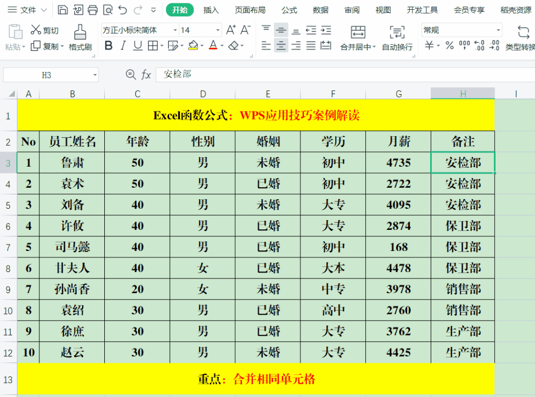The image size is (535, 397).
Task: Select cell containing 孙尚香
Action: pyautogui.click(x=71, y=289)
